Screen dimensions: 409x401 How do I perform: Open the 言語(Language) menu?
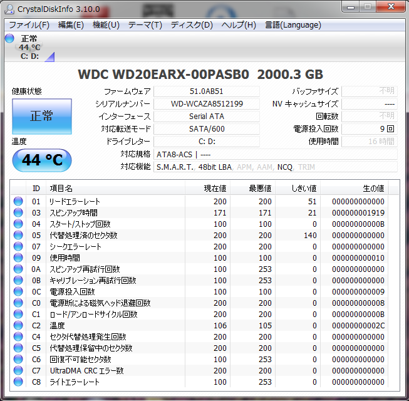pyautogui.click(x=293, y=25)
